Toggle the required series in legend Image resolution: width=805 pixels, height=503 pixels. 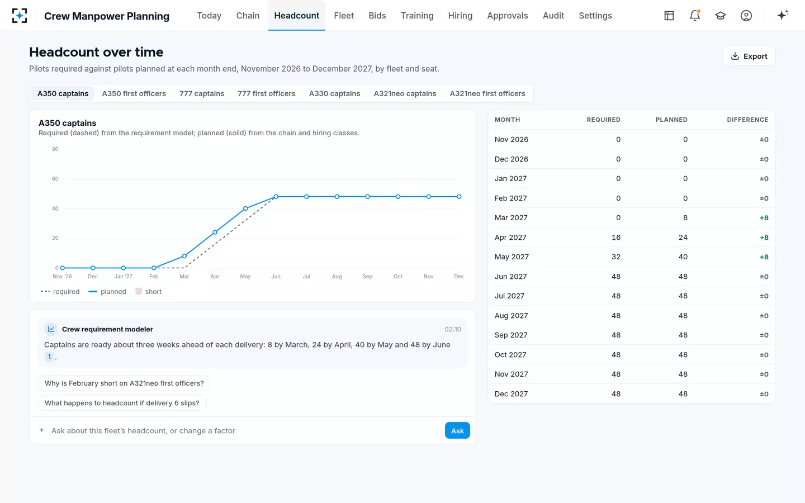tap(60, 292)
